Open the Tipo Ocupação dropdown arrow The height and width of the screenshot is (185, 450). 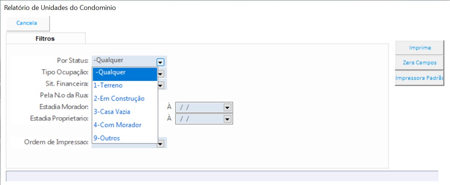click(161, 74)
